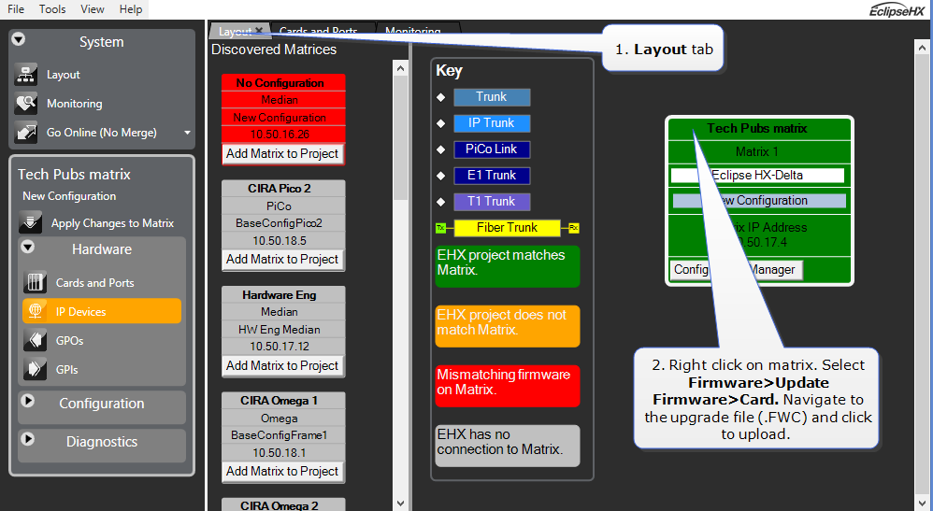Screen dimensions: 933x511
Task: Click the Monitoring magnifier icon
Action: [x=27, y=104]
